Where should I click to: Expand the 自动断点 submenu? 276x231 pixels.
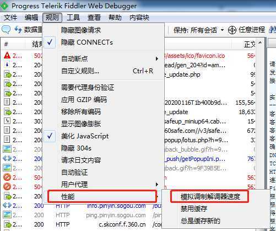[103, 59]
